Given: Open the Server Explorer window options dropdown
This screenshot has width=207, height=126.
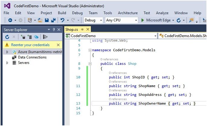Looking at the screenshot, I should coord(49,30).
